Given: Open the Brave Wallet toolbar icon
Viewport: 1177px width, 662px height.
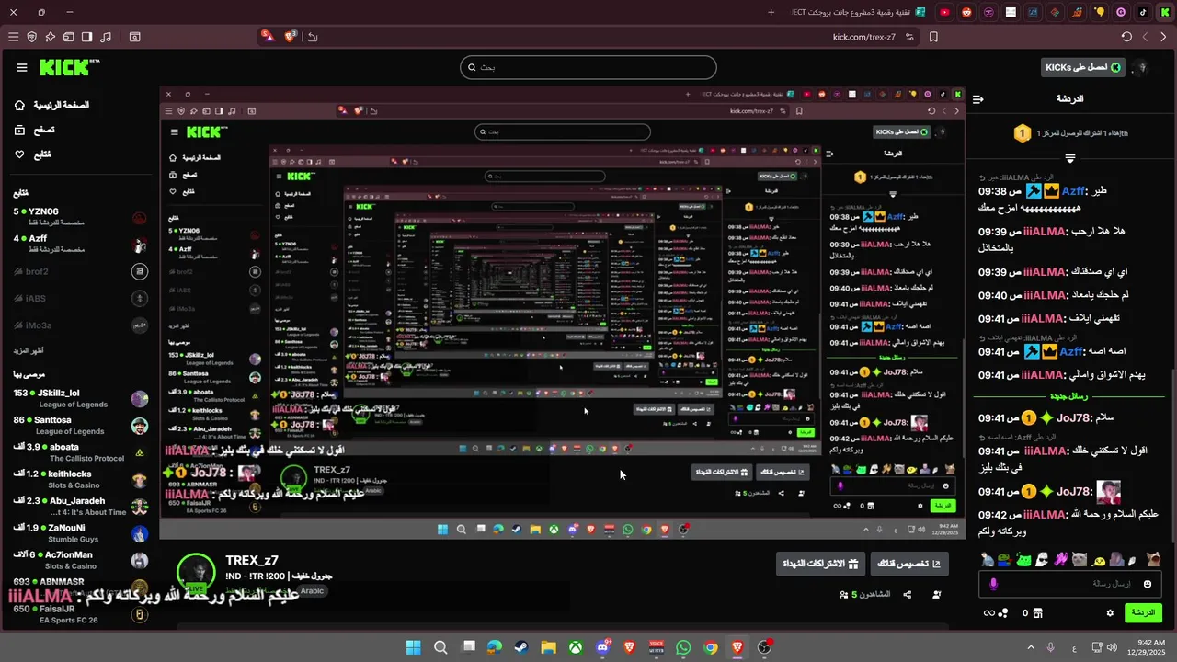Looking at the screenshot, I should tap(69, 37).
